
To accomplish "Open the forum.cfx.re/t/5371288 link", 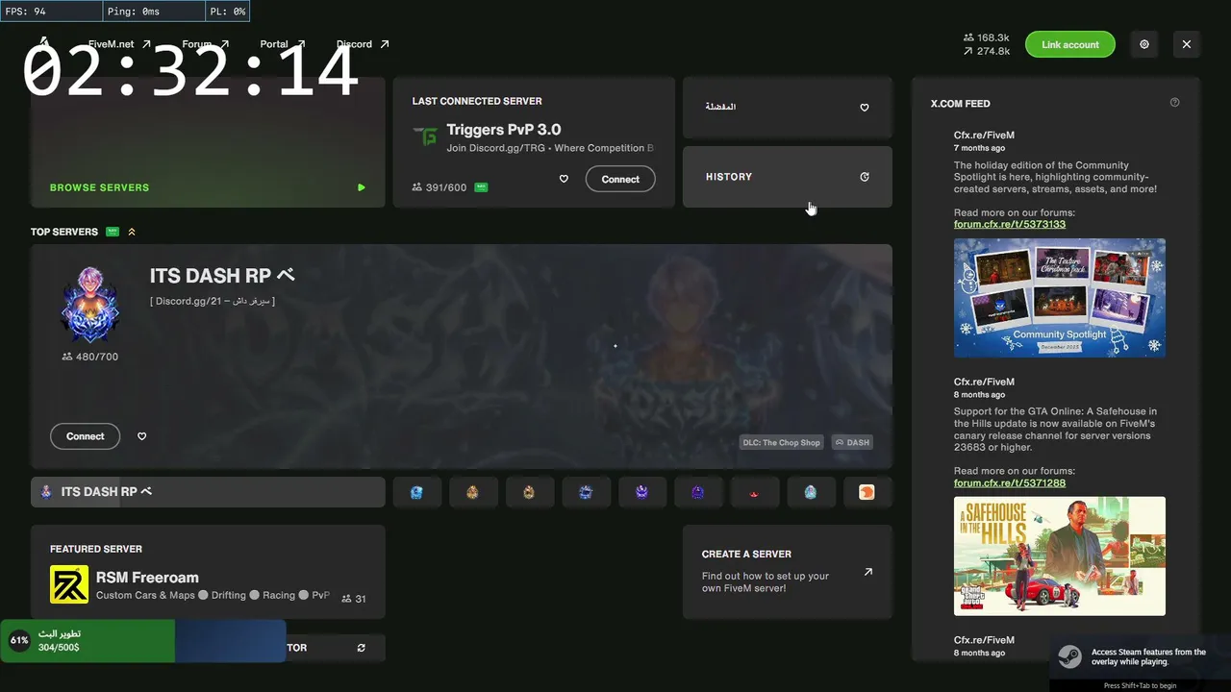I will click(1010, 482).
